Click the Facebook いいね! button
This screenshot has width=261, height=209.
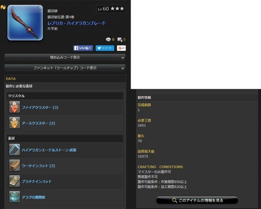(83, 48)
